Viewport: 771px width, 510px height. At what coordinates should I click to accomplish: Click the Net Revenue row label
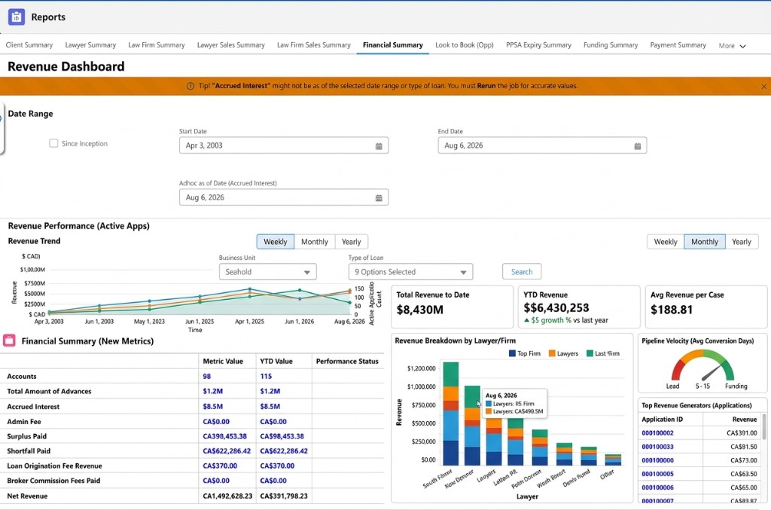coord(28,496)
